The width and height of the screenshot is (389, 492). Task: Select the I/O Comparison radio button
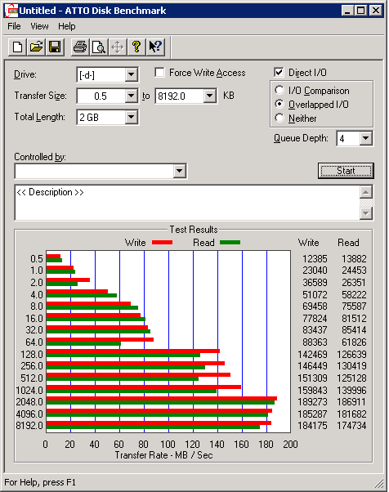pos(279,91)
